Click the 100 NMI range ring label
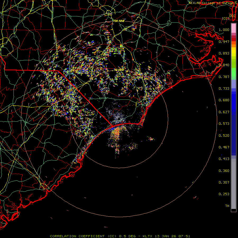238x238 pixels. (119, 21)
